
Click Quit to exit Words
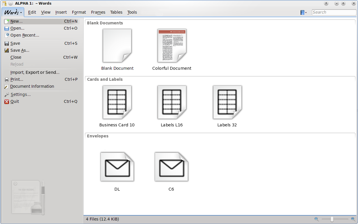pos(15,101)
